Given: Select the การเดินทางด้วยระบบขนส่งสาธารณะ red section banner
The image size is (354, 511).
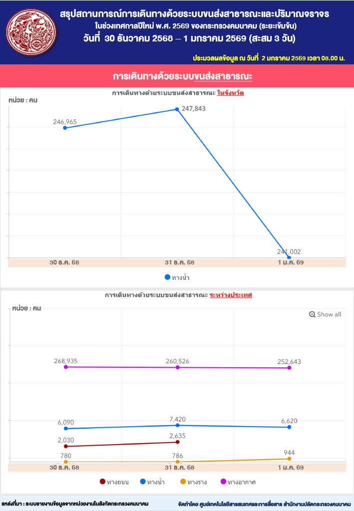Looking at the screenshot, I should [177, 77].
